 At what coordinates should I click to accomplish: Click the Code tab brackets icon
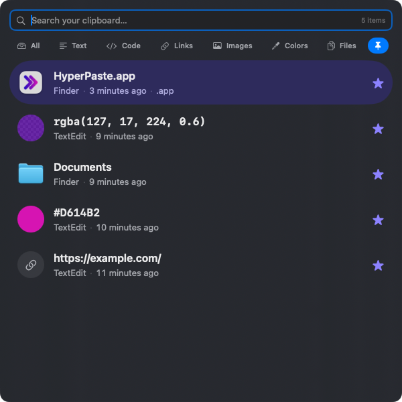click(111, 46)
